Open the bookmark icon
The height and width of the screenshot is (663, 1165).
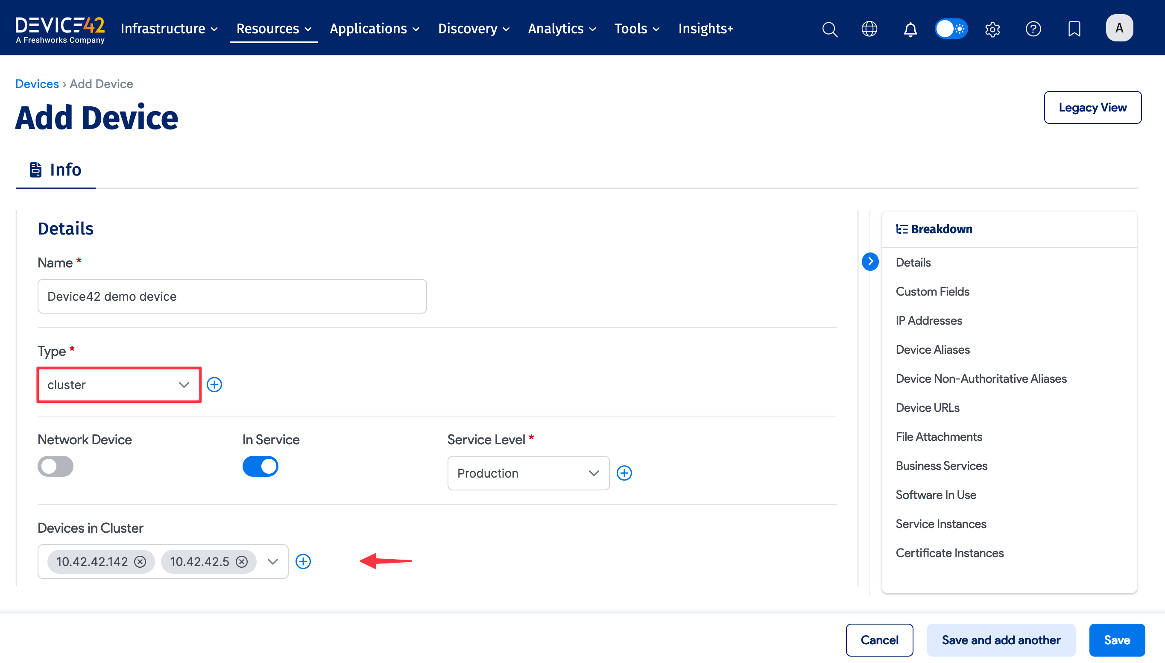pos(1074,29)
